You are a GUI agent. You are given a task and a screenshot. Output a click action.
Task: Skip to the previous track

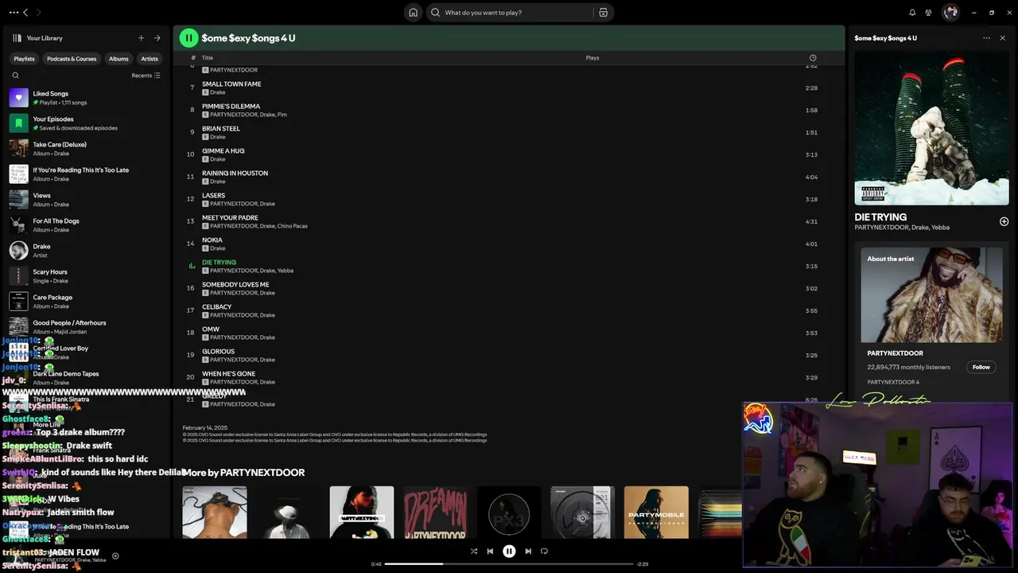click(490, 551)
